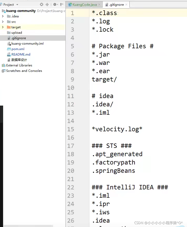Click the External Libraries icon
187x227 pixels.
coord(4,65)
